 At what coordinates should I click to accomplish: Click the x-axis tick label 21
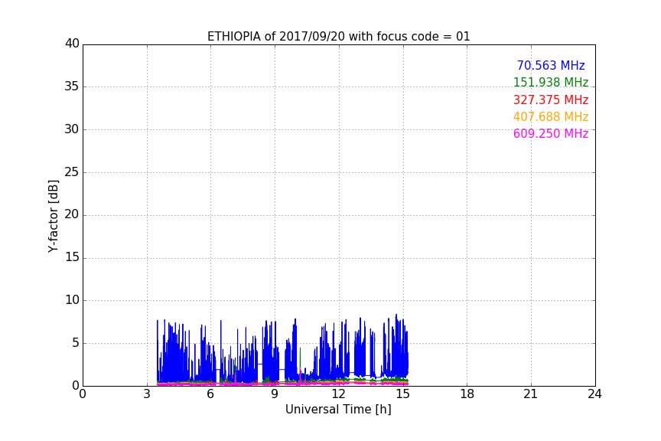click(x=531, y=394)
